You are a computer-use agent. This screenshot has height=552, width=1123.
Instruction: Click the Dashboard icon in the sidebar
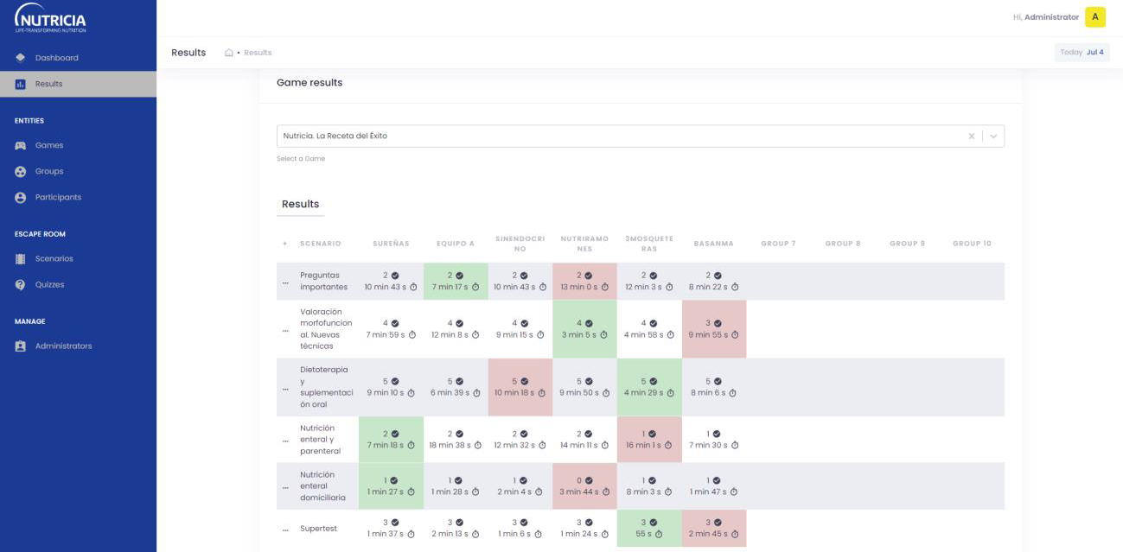[21, 58]
